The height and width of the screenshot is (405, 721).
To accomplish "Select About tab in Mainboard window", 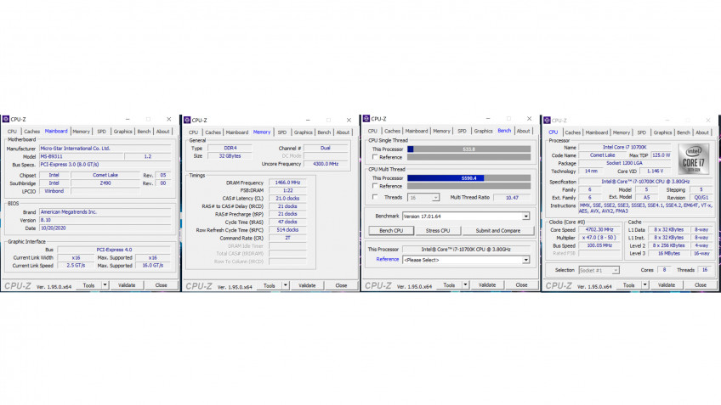I will point(162,132).
